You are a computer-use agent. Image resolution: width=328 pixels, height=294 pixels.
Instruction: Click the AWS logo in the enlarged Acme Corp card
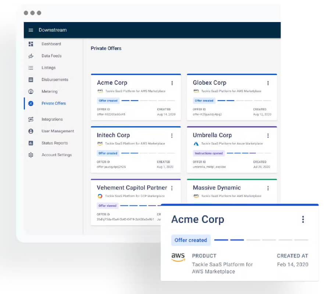point(178,257)
